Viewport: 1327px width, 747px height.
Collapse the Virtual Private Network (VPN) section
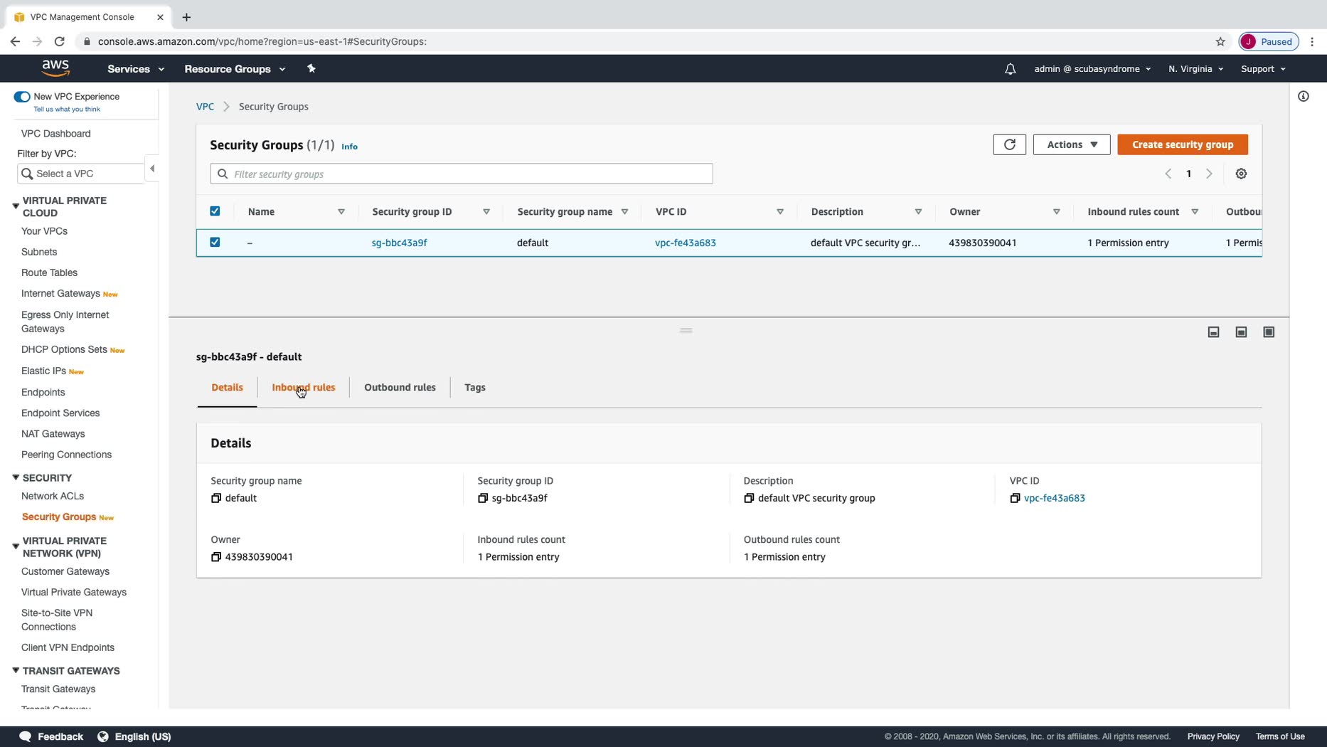click(x=16, y=546)
